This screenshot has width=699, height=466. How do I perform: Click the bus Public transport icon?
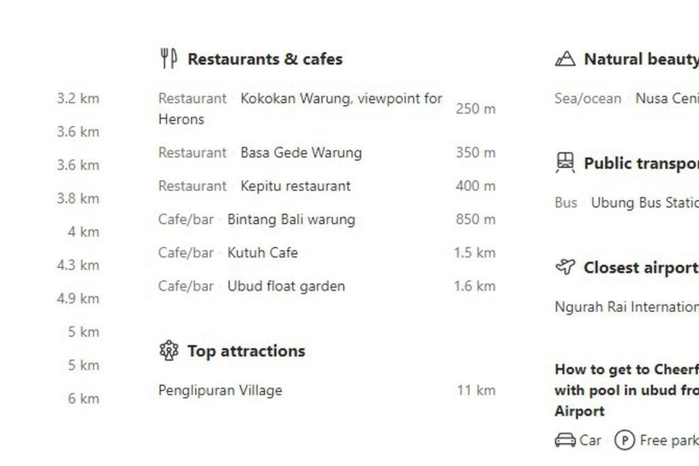click(x=565, y=162)
